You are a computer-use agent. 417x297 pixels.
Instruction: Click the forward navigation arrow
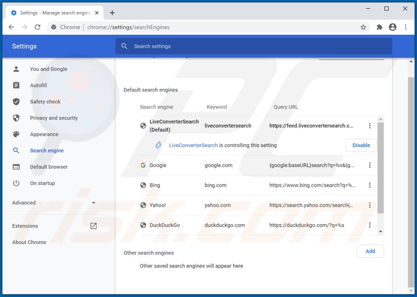[24, 27]
